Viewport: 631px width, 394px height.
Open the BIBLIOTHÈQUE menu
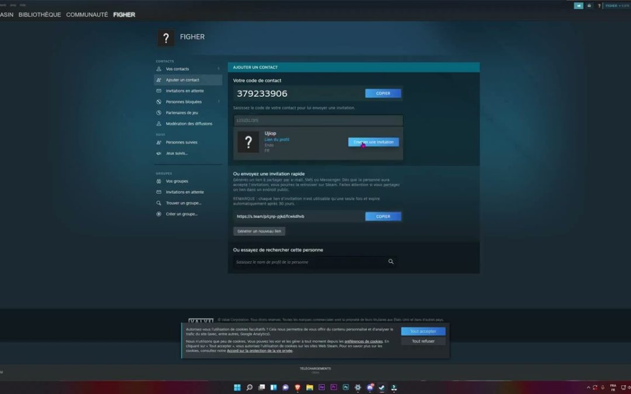click(x=40, y=15)
